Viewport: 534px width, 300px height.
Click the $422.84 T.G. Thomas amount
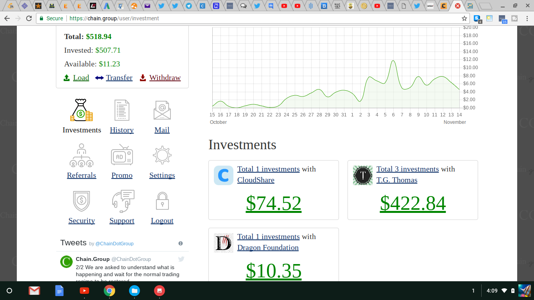(x=413, y=203)
